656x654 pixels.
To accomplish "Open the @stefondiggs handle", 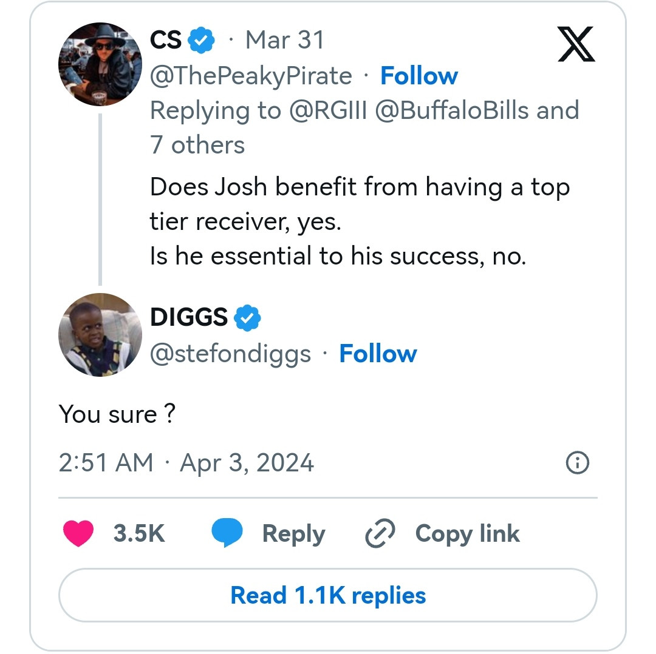I will click(x=230, y=353).
